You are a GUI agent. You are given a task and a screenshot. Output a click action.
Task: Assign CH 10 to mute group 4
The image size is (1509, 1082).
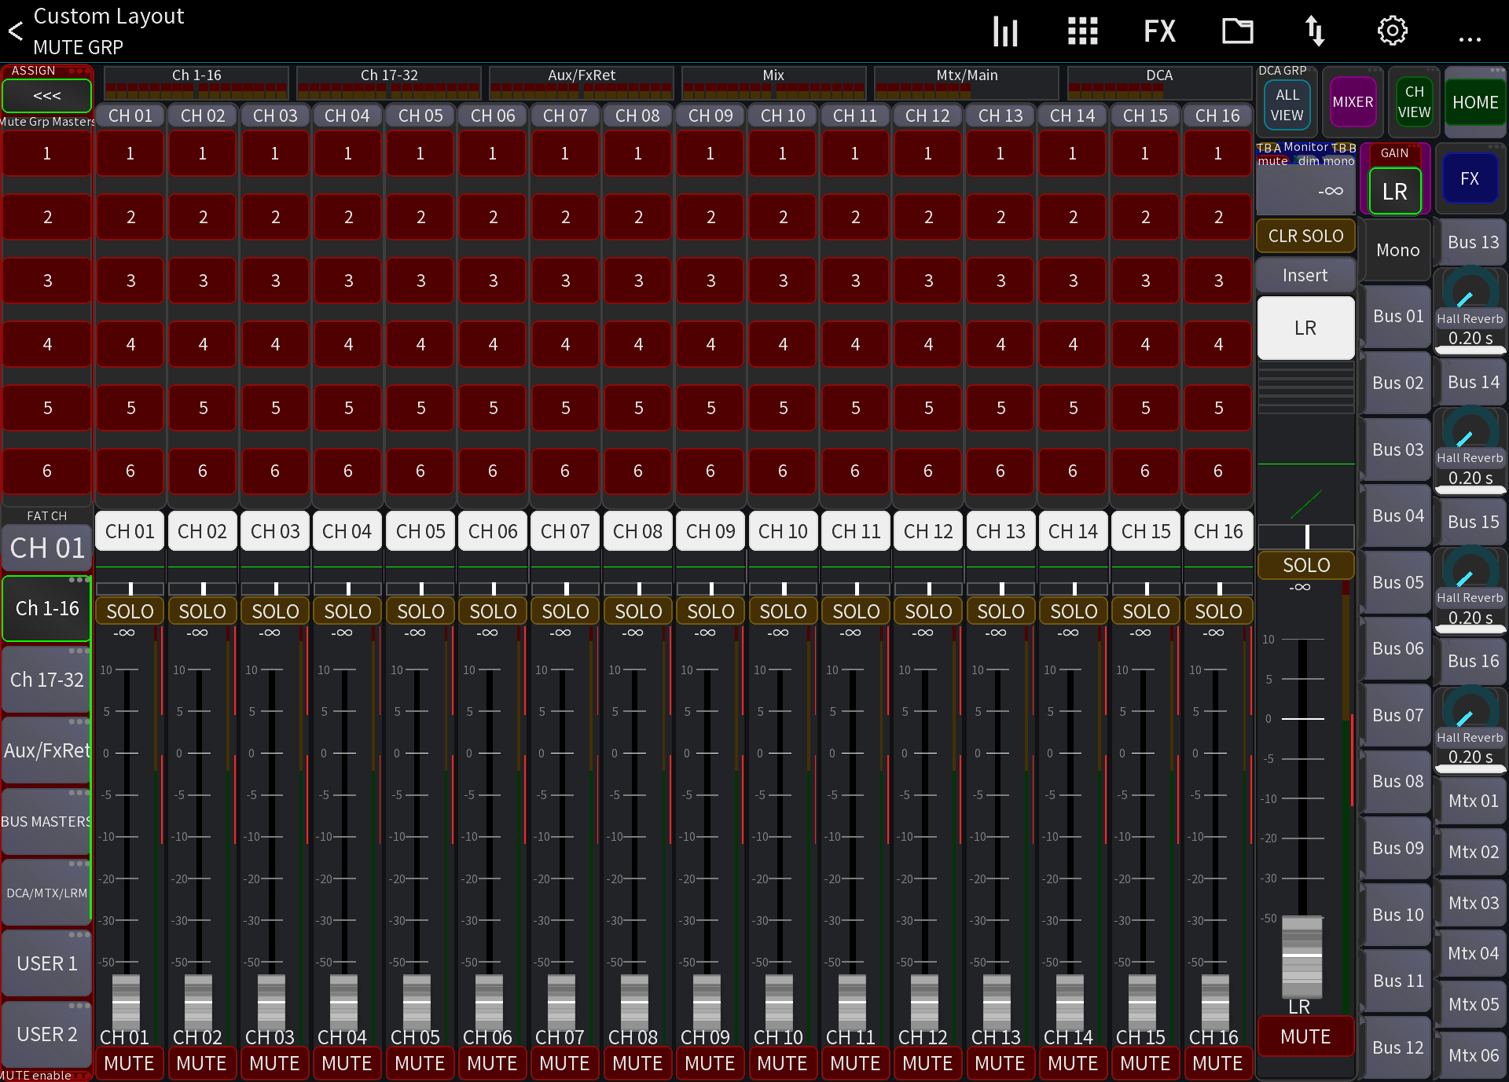click(783, 344)
